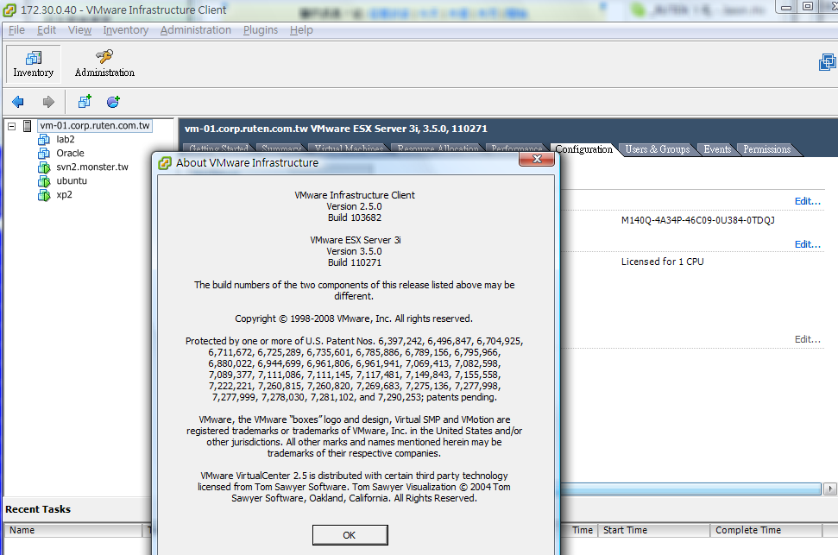
Task: Open the Help menu
Action: (x=301, y=30)
